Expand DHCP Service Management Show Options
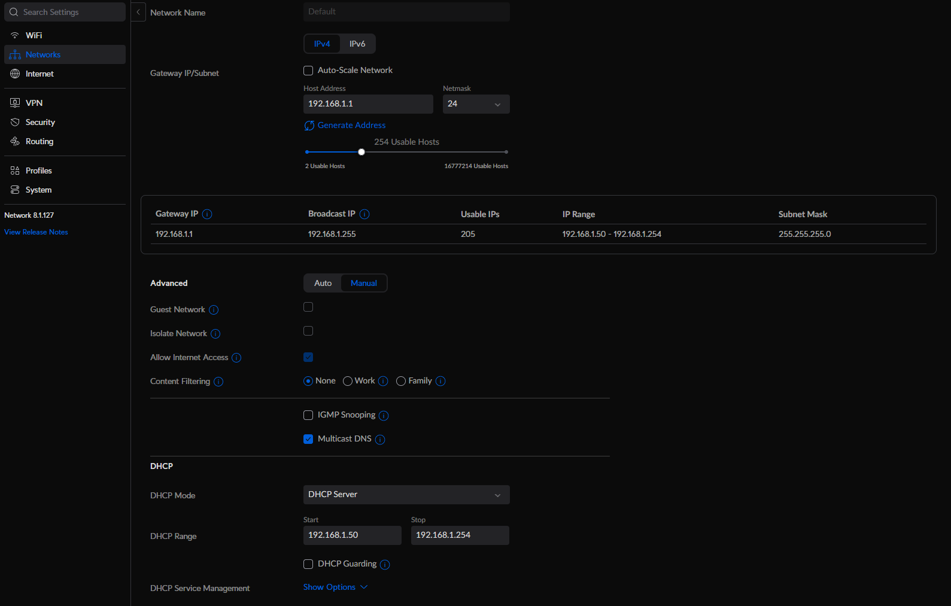951x606 pixels. click(x=335, y=587)
